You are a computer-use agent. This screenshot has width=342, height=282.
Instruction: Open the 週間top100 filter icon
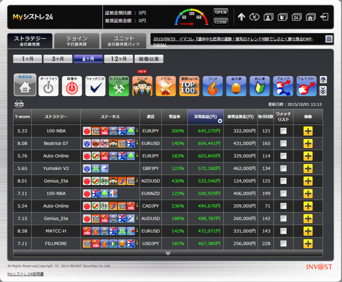(189, 86)
